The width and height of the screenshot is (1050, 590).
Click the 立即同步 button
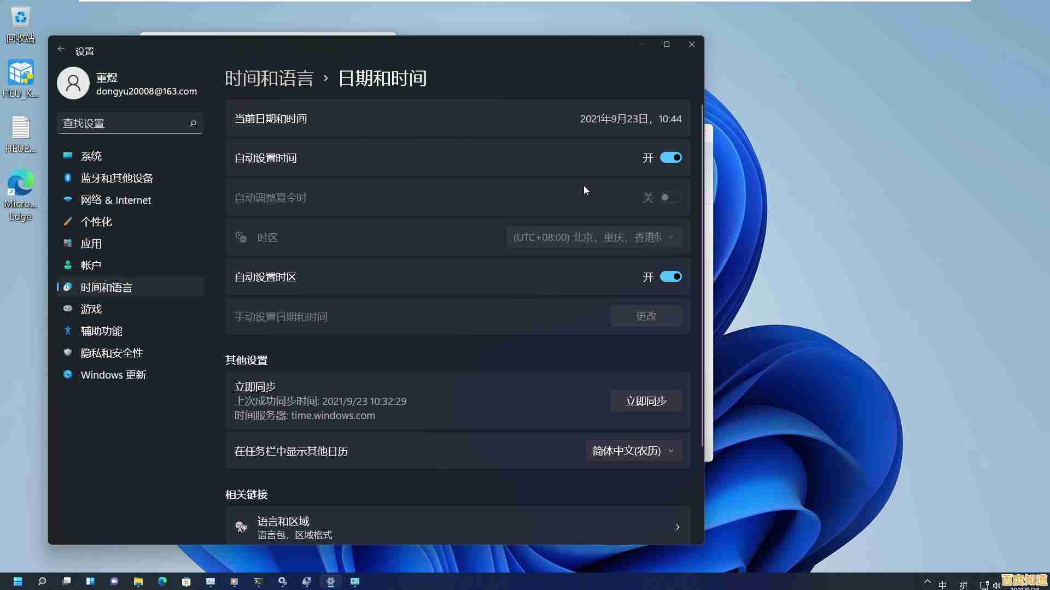pos(645,400)
